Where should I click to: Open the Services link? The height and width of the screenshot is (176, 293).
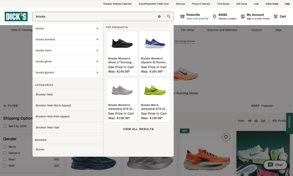181,4
